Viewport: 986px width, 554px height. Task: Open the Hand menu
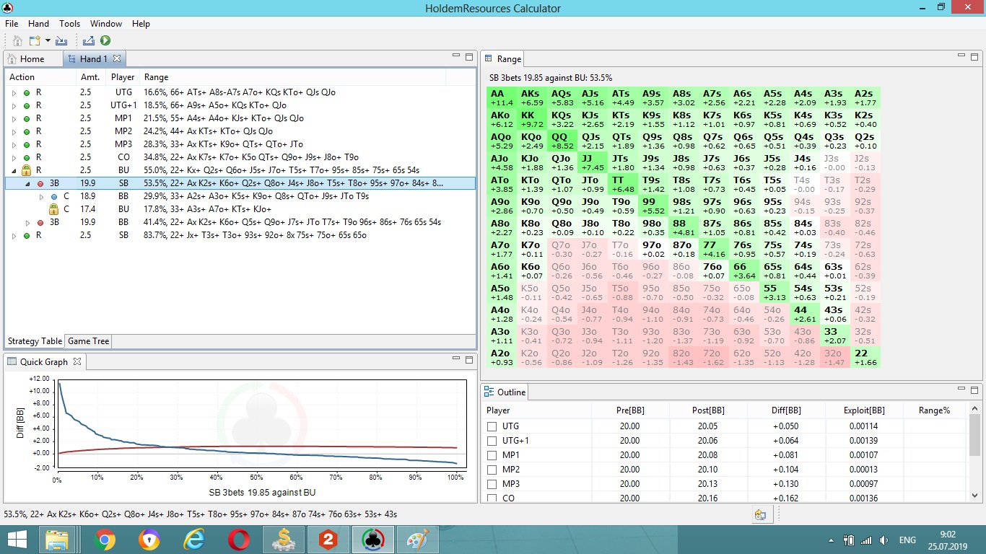38,24
